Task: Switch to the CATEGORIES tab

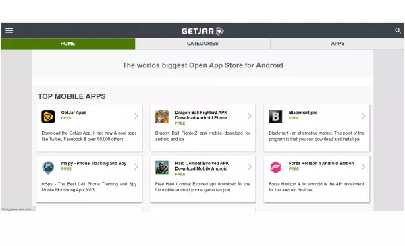Action: 202,44
